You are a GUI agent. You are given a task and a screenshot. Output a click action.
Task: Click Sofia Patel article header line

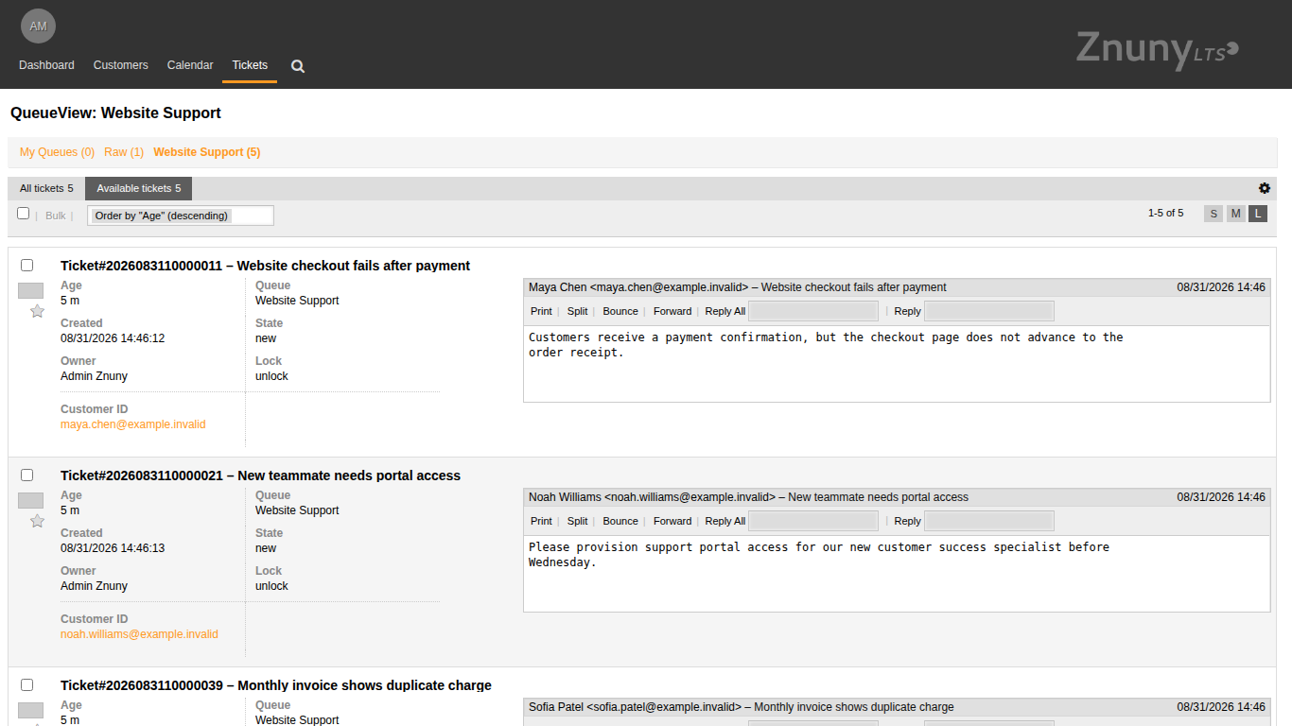click(x=897, y=707)
